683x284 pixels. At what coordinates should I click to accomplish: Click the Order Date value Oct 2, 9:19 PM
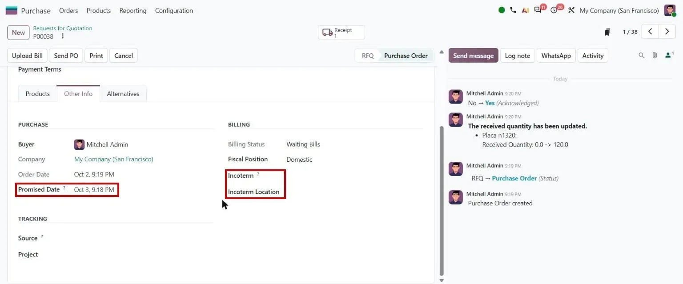click(x=94, y=174)
